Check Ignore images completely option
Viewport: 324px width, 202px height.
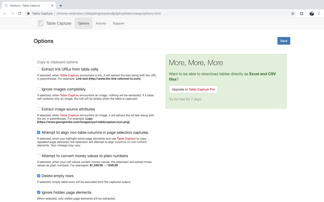point(39,89)
